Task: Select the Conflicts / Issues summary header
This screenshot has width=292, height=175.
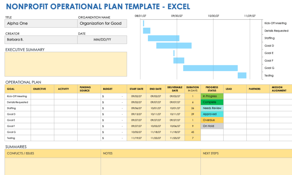Action: click(x=53, y=153)
